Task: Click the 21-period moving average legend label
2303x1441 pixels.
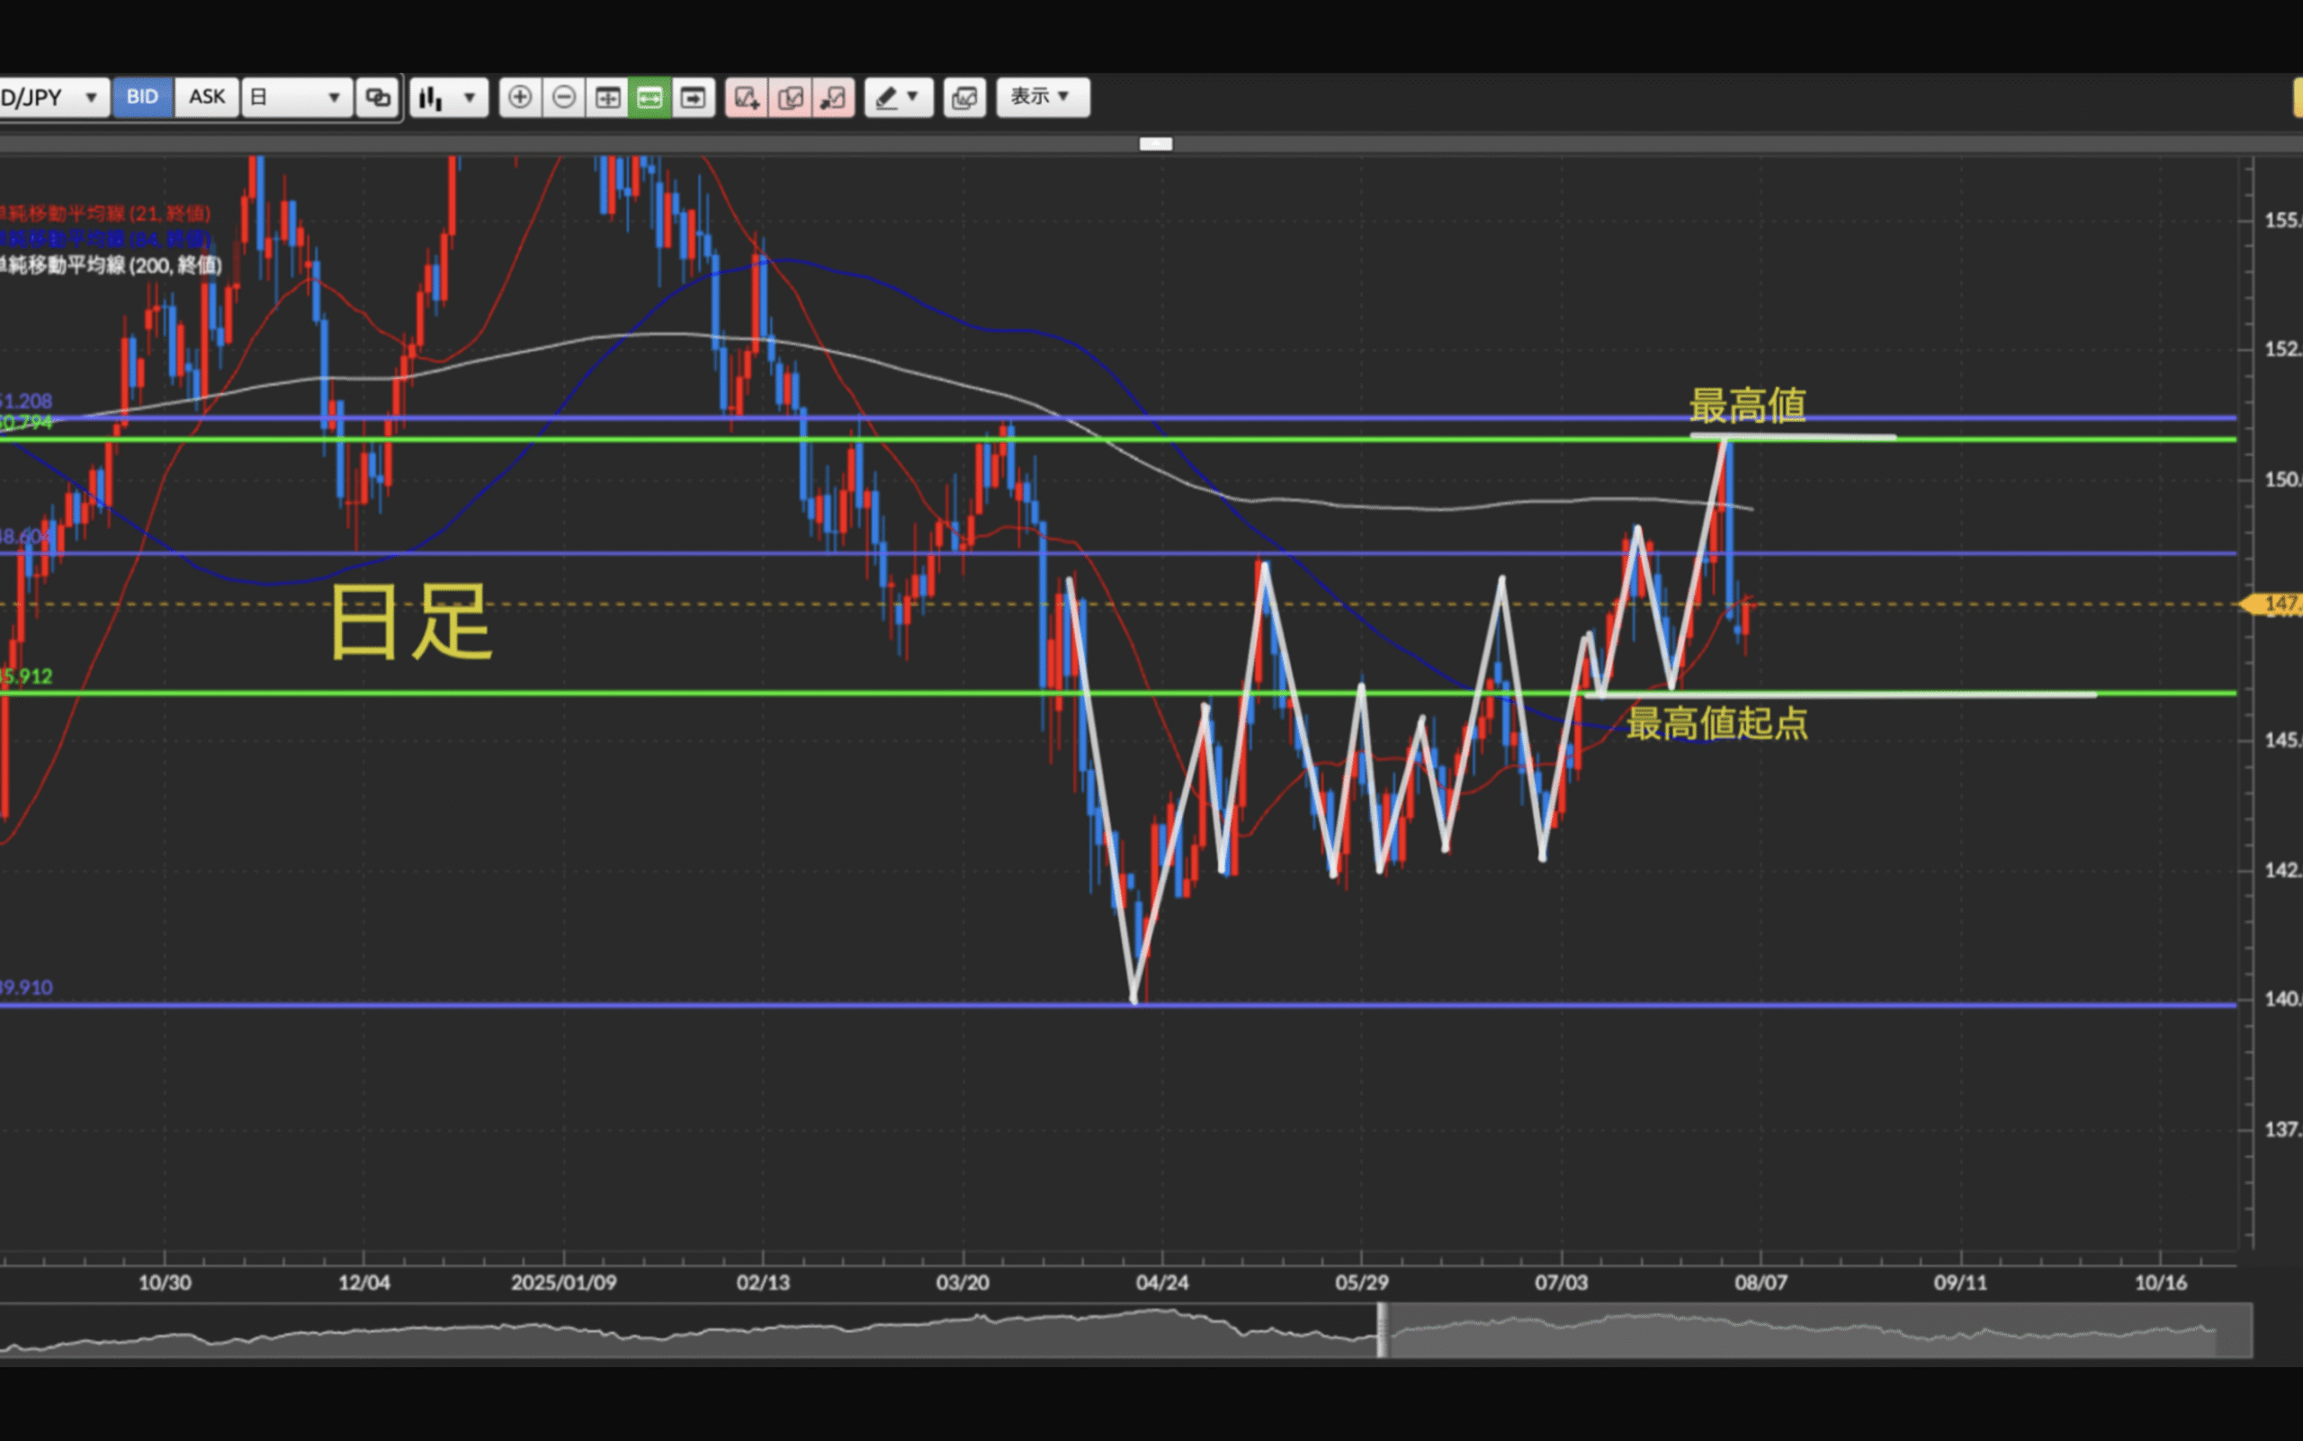Action: point(105,213)
